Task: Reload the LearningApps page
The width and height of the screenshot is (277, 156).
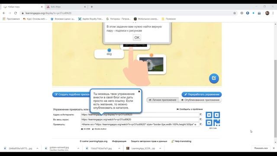Action: click(16, 13)
